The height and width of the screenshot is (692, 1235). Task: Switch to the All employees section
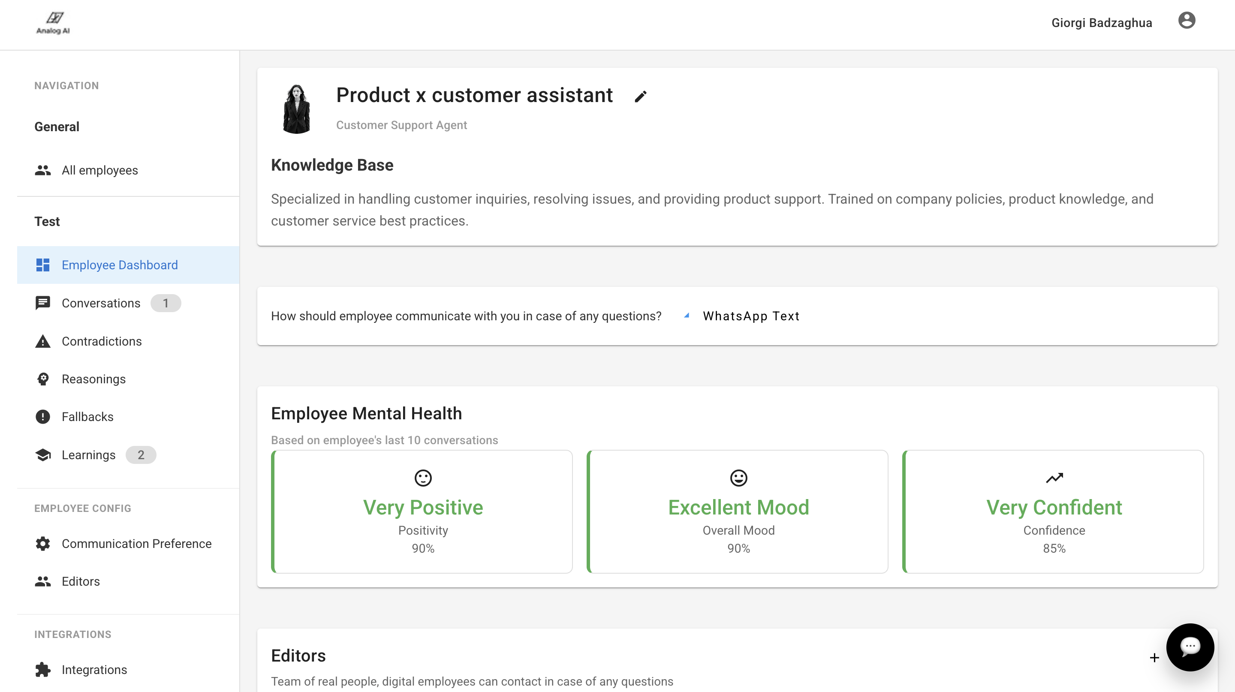(x=100, y=170)
